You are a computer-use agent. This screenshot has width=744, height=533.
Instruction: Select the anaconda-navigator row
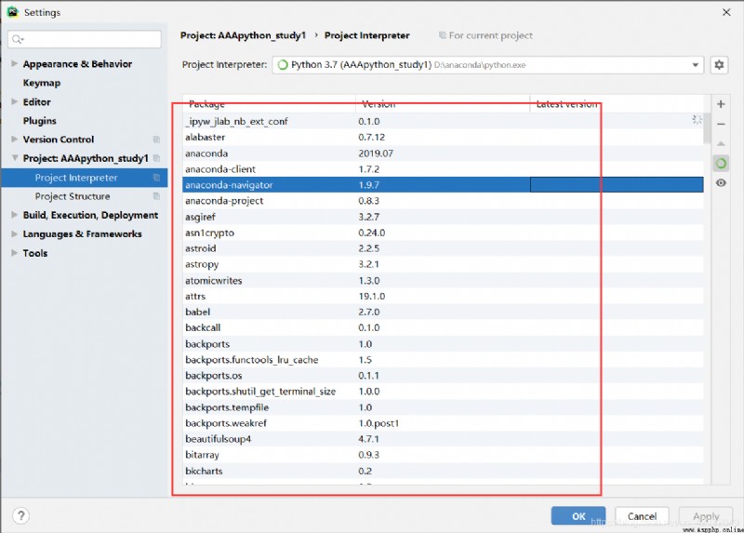click(x=443, y=184)
